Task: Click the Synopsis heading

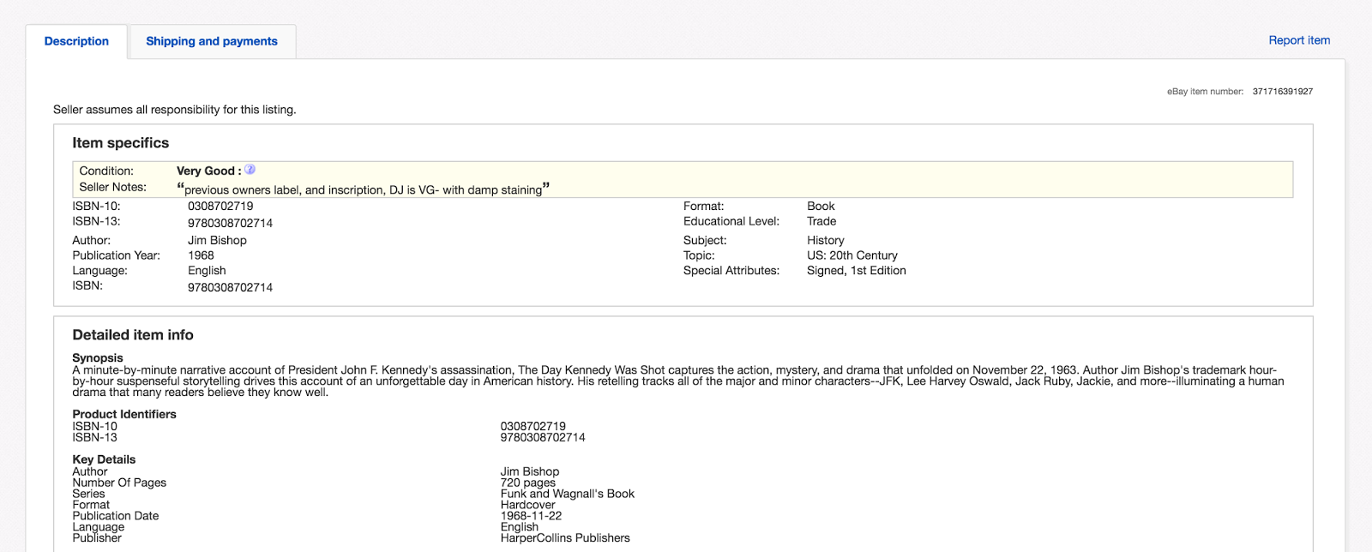Action: coord(98,358)
